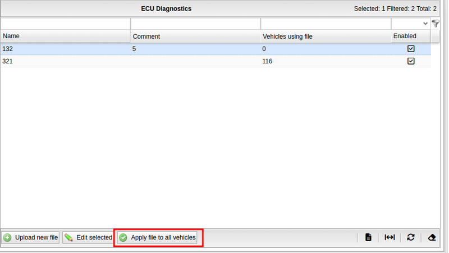Click the Enabled column header
Screen dimensions: 449x253
(x=410, y=36)
